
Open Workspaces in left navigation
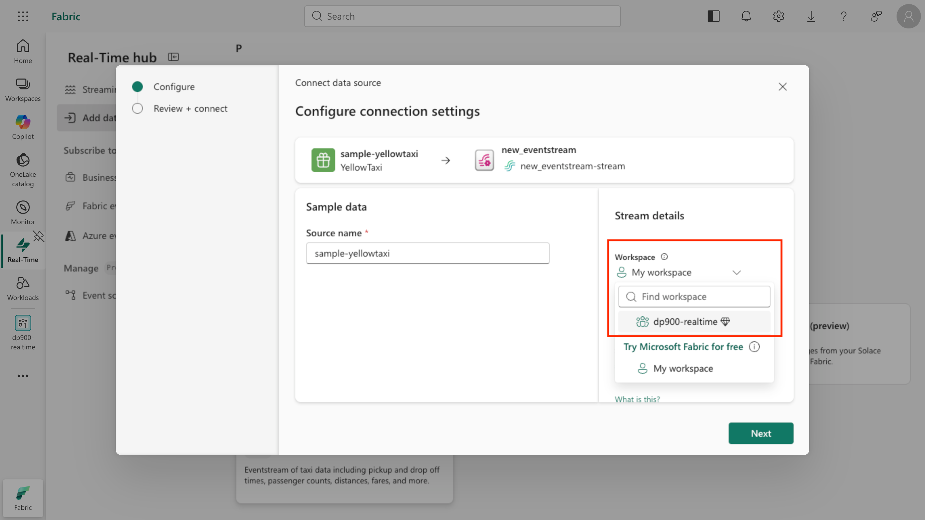(x=23, y=89)
